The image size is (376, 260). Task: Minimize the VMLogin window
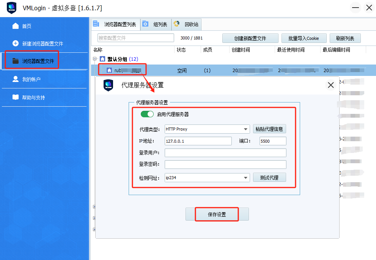pos(355,8)
